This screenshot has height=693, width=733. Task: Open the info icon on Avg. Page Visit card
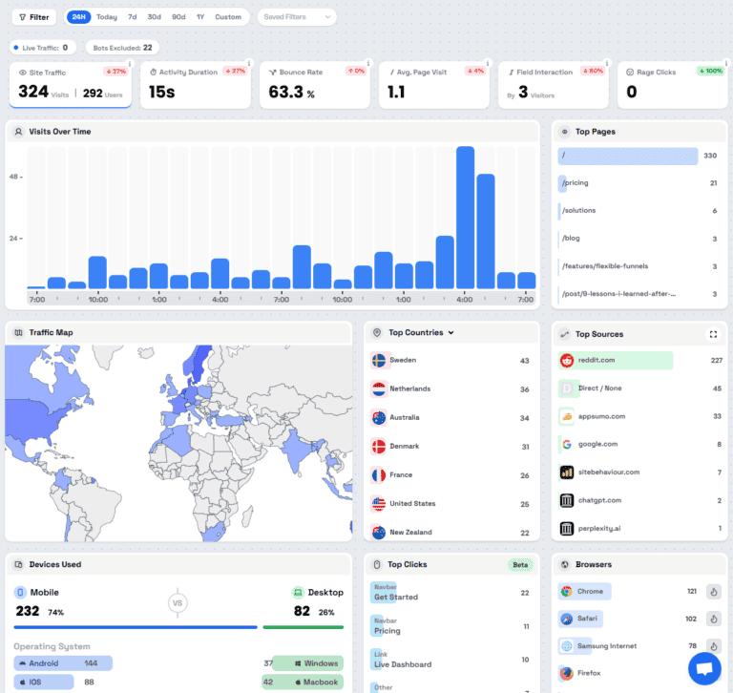click(488, 63)
